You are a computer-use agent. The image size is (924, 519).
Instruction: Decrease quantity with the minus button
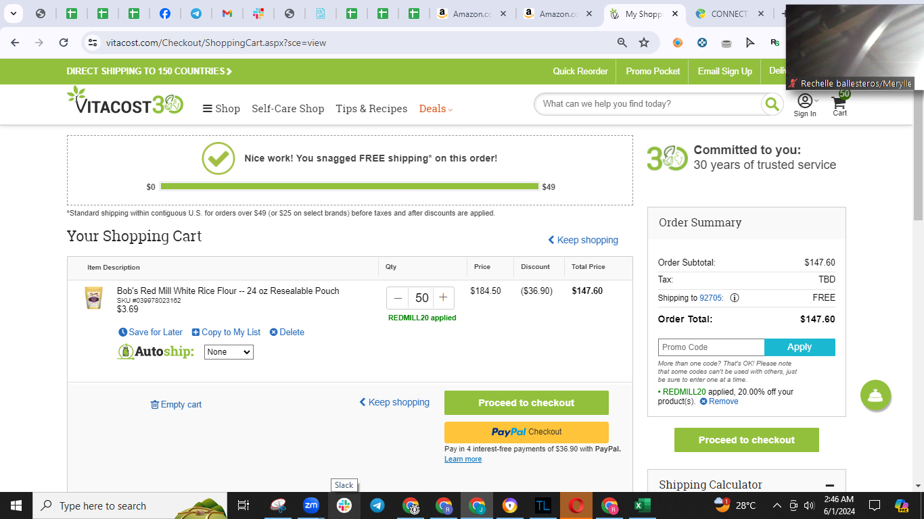point(398,298)
